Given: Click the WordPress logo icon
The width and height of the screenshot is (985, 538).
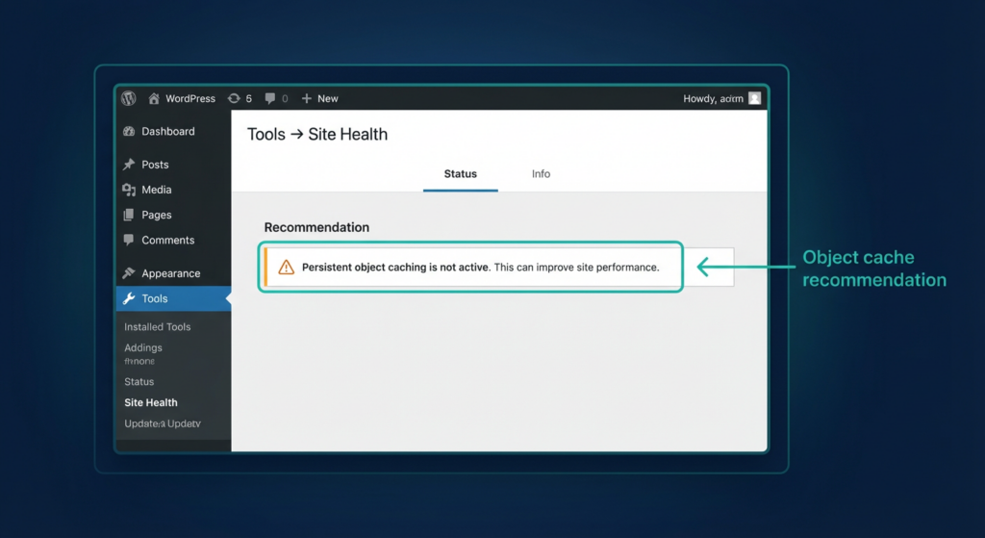Looking at the screenshot, I should pyautogui.click(x=129, y=98).
